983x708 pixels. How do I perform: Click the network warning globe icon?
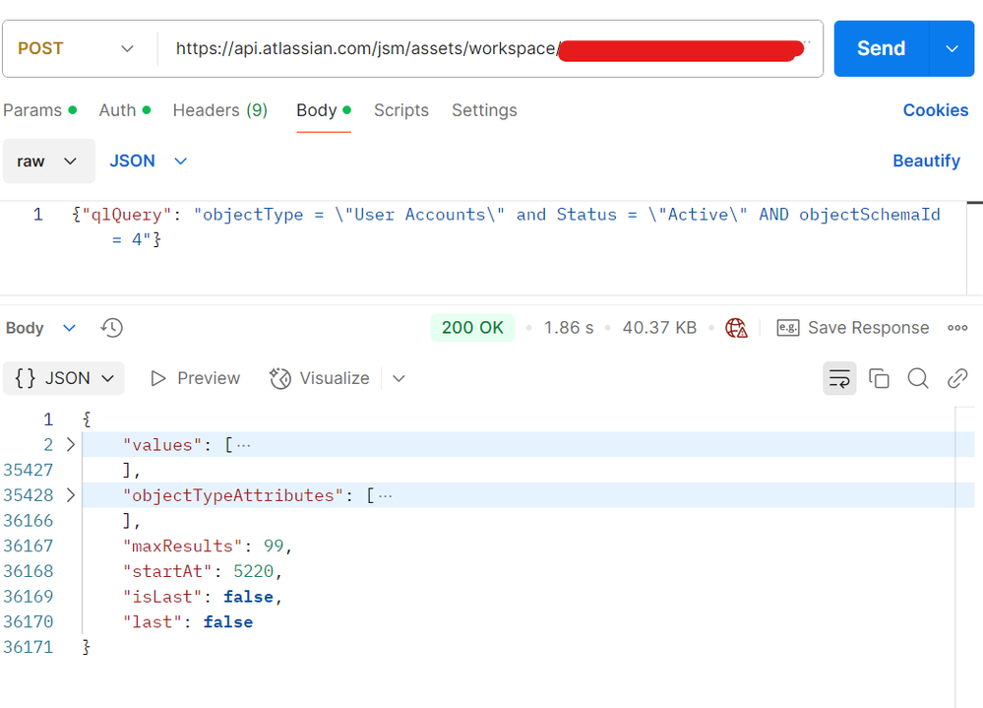tap(736, 327)
